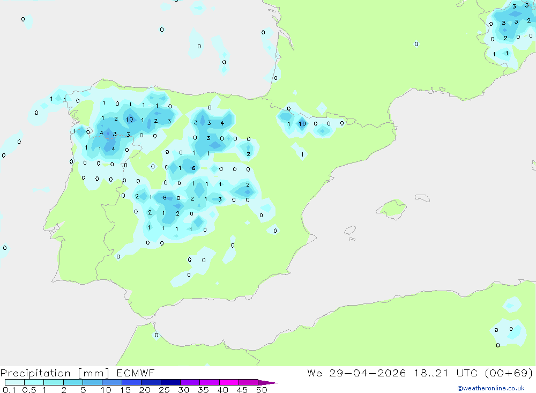
Task: Click the legend label '30'
Action: (x=183, y=390)
